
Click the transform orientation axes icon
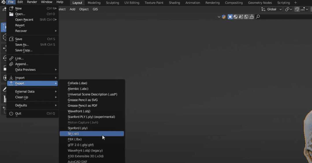tap(263, 9)
